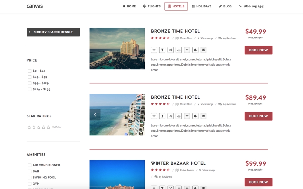The height and width of the screenshot is (189, 303).
Task: Open View map for the $49.99 hotel
Action: pos(205,38)
